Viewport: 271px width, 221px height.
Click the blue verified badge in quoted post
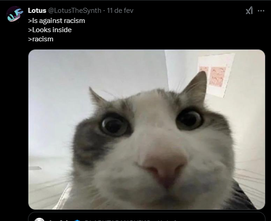click(77, 220)
